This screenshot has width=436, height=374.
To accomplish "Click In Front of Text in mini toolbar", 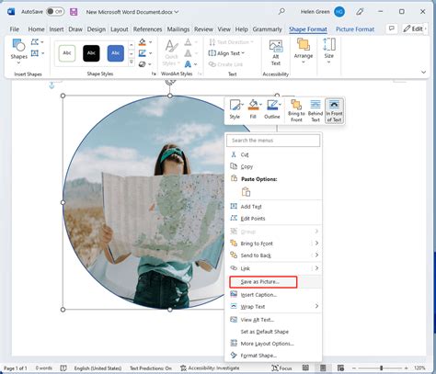I will [334, 111].
